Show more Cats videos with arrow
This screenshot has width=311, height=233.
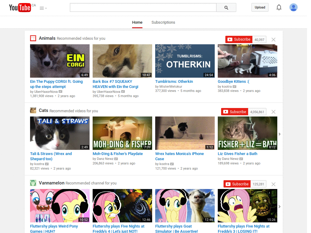pos(279,134)
